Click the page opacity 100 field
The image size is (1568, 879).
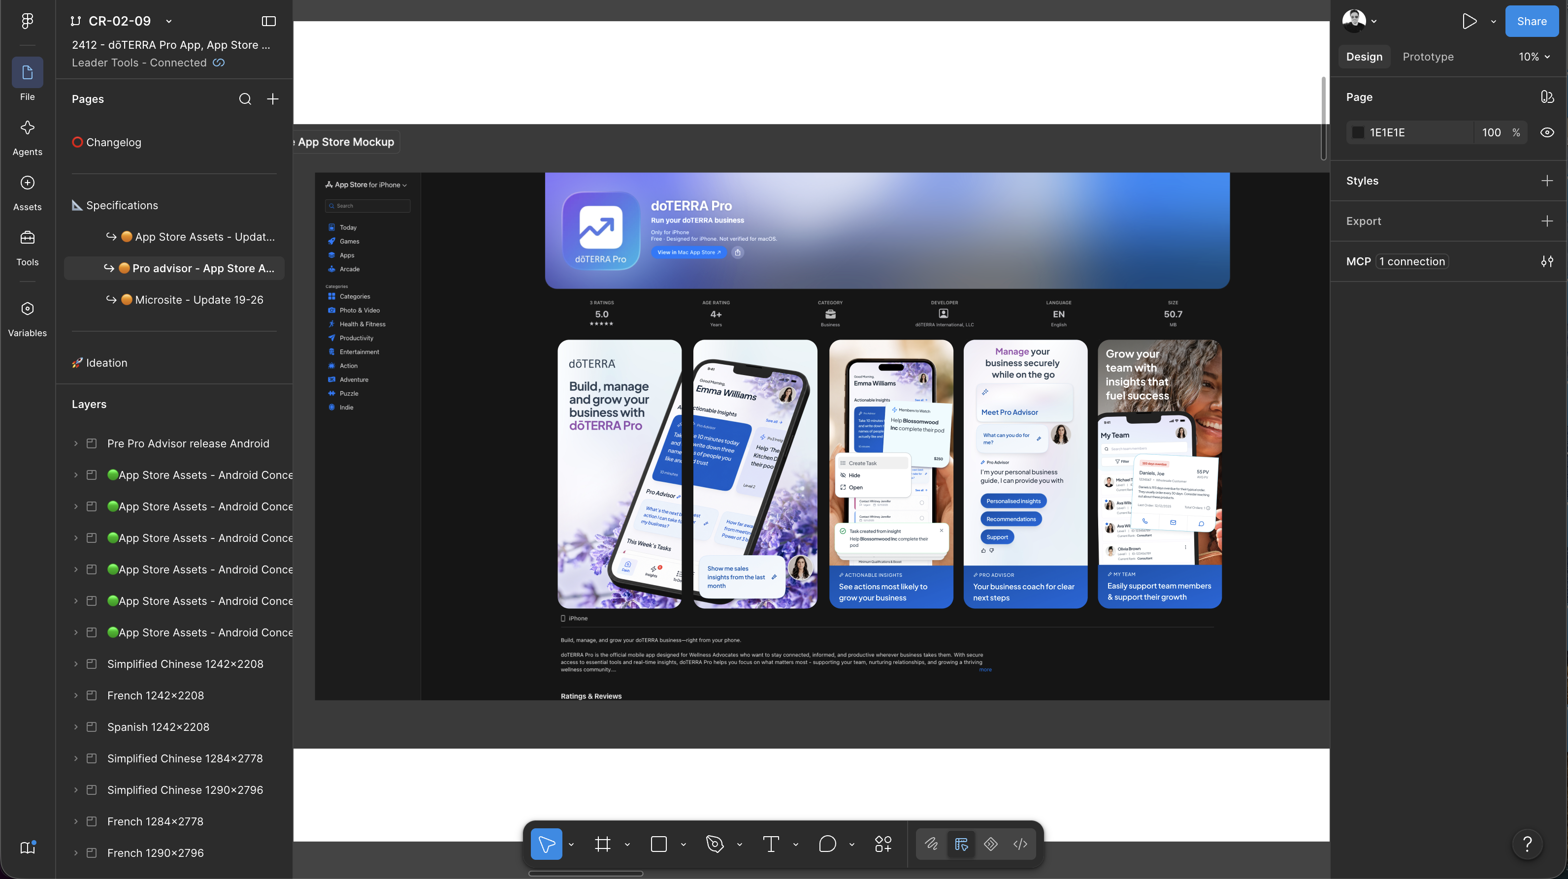1491,132
